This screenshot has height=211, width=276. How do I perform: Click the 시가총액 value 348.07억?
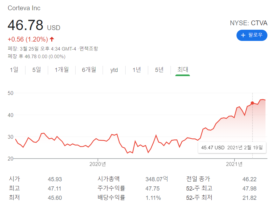pos(157,179)
